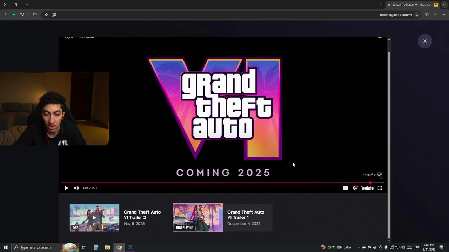Open the green W profile avatar
Screen dimensions: 449x252
coord(14,15)
